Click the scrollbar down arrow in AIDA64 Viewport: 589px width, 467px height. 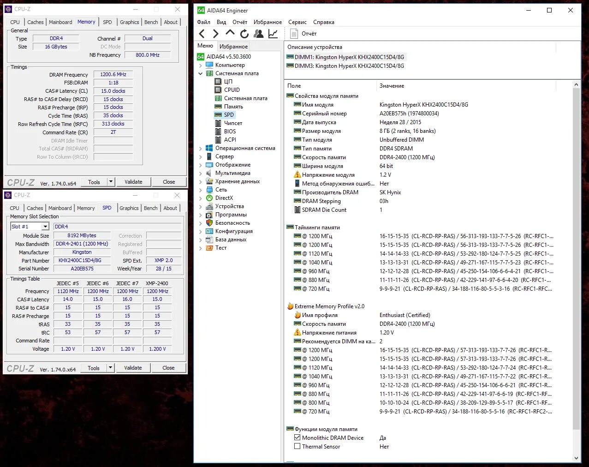point(577,458)
